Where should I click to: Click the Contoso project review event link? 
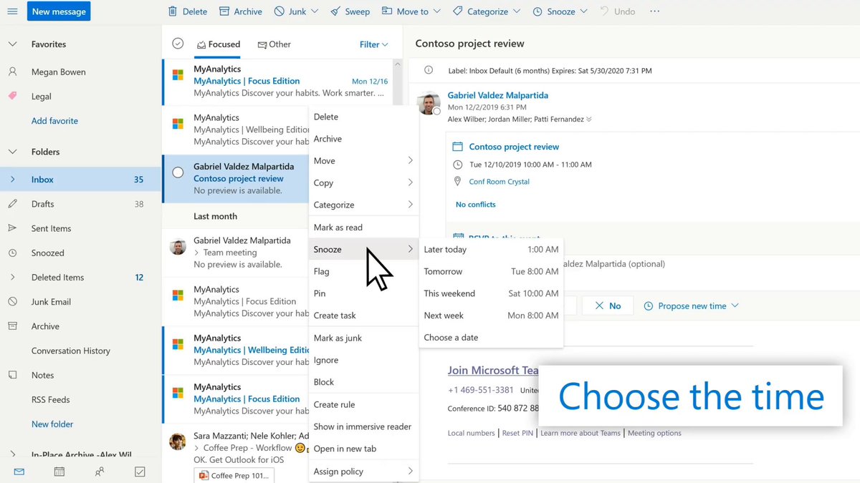514,147
